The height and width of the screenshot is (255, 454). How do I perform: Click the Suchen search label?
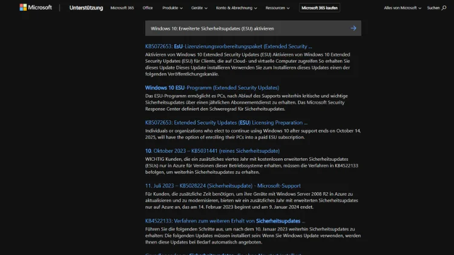433,8
